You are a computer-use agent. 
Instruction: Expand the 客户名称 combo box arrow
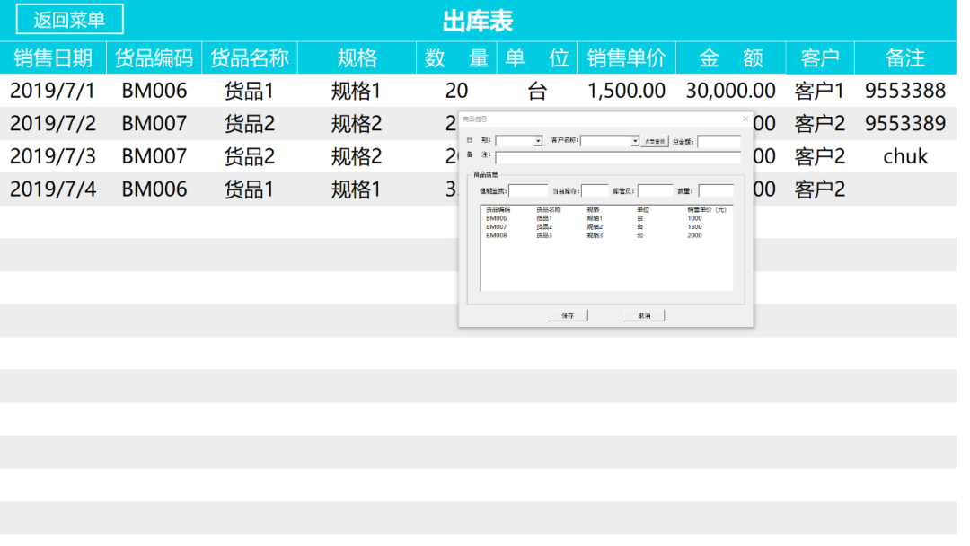[635, 142]
